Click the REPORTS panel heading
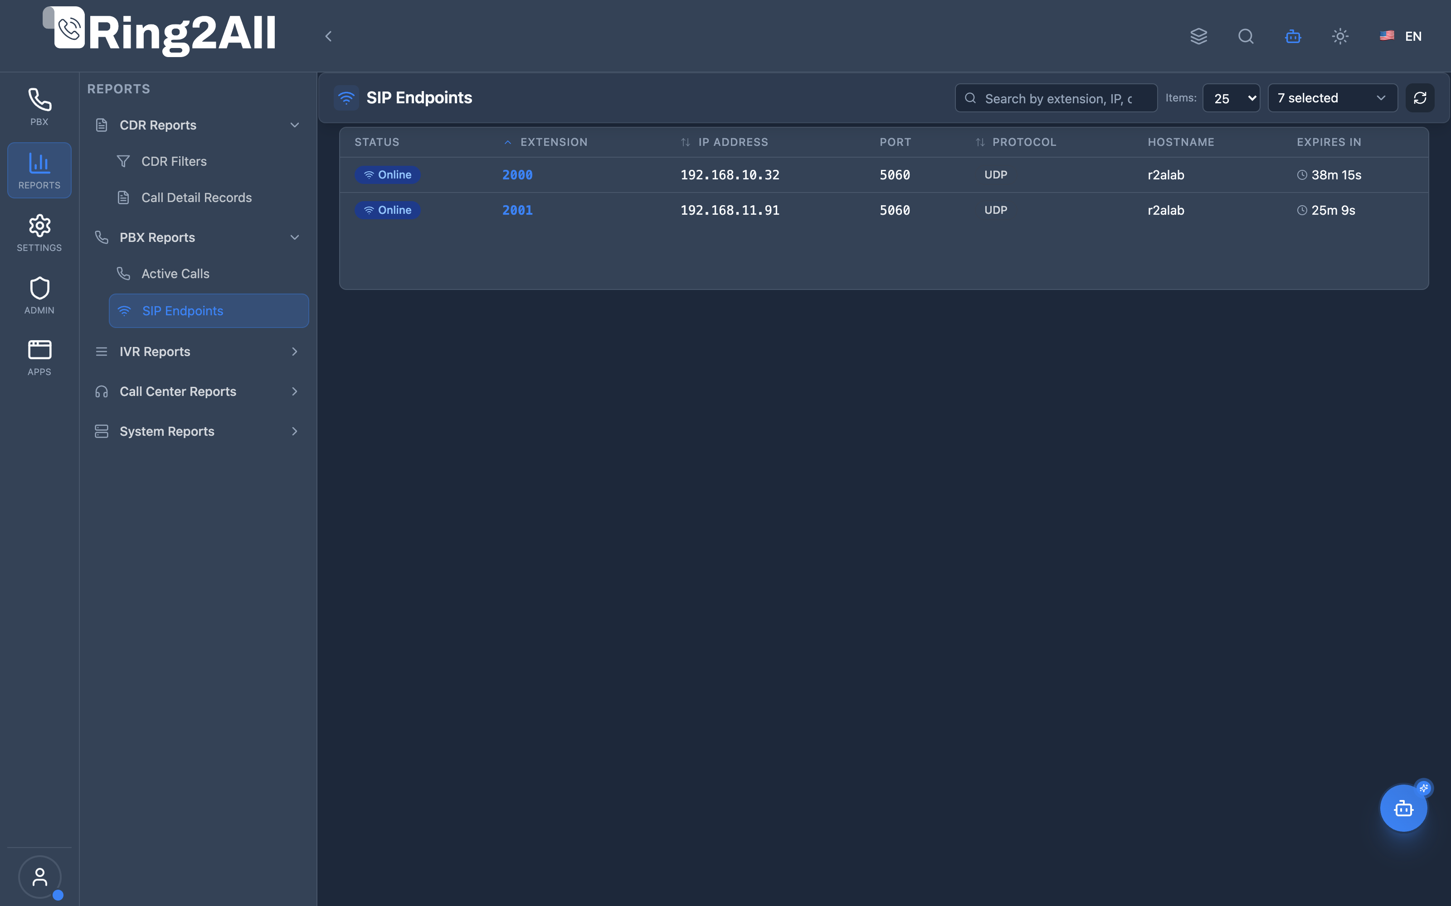The image size is (1451, 906). click(119, 89)
